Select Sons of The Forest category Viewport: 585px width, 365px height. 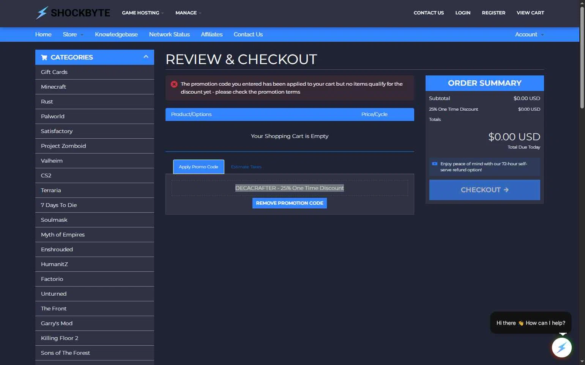(x=95, y=353)
